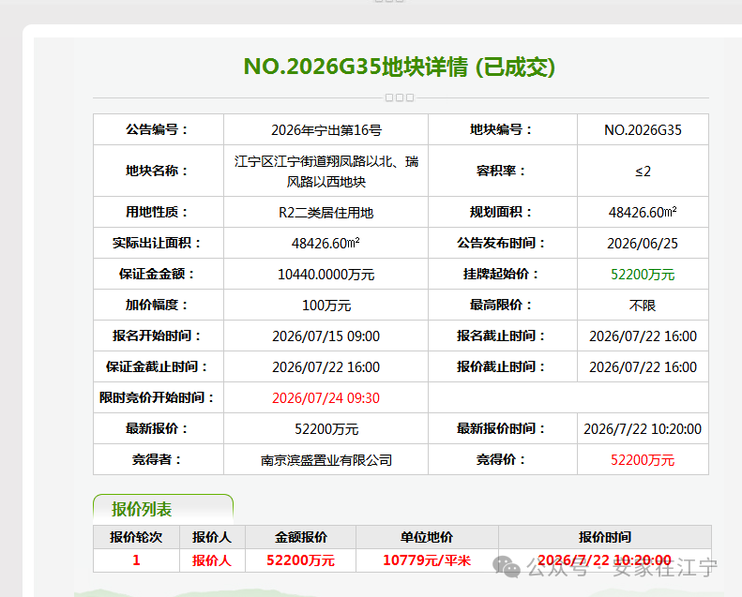742x597 pixels.
Task: Click unit land price 10779元/平米
Action: point(427,560)
